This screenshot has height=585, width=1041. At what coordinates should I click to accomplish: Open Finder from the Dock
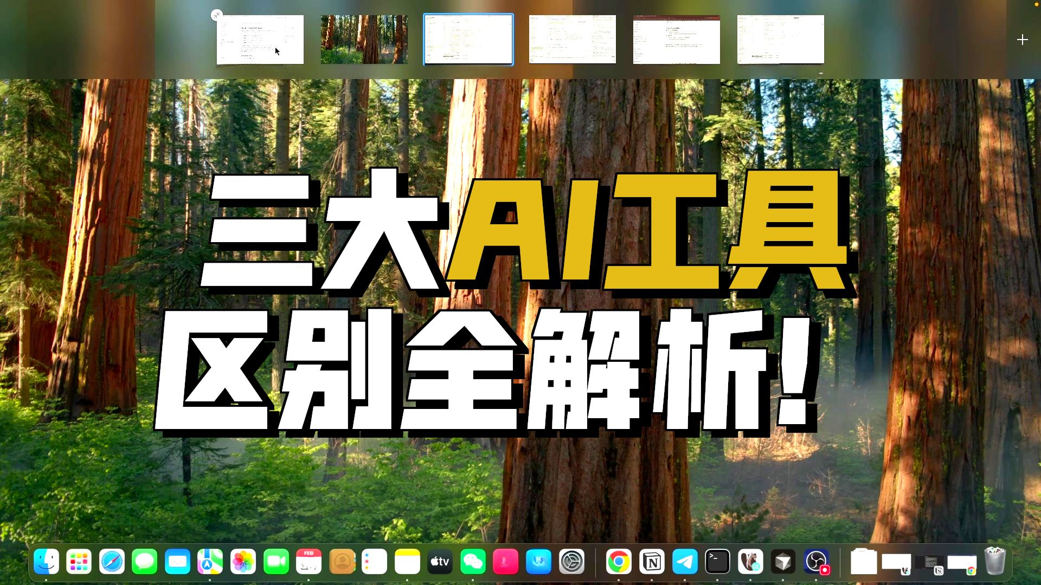47,562
